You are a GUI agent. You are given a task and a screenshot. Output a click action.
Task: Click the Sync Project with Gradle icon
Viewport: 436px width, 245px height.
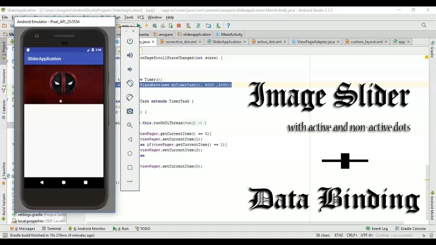199,26
